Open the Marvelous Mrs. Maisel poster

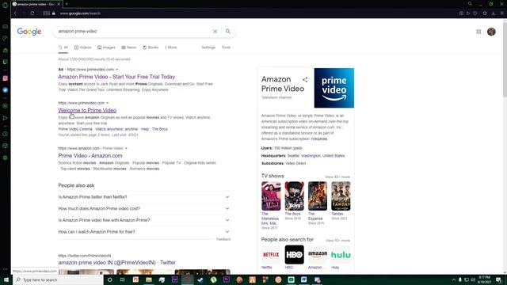tap(271, 196)
